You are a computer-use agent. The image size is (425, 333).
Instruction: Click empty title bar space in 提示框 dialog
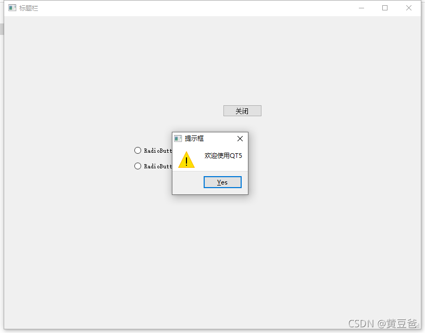(220, 139)
